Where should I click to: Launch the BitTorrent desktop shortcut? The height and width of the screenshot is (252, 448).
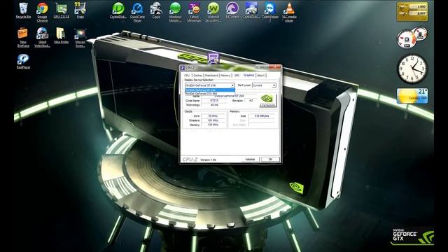[x=232, y=10]
